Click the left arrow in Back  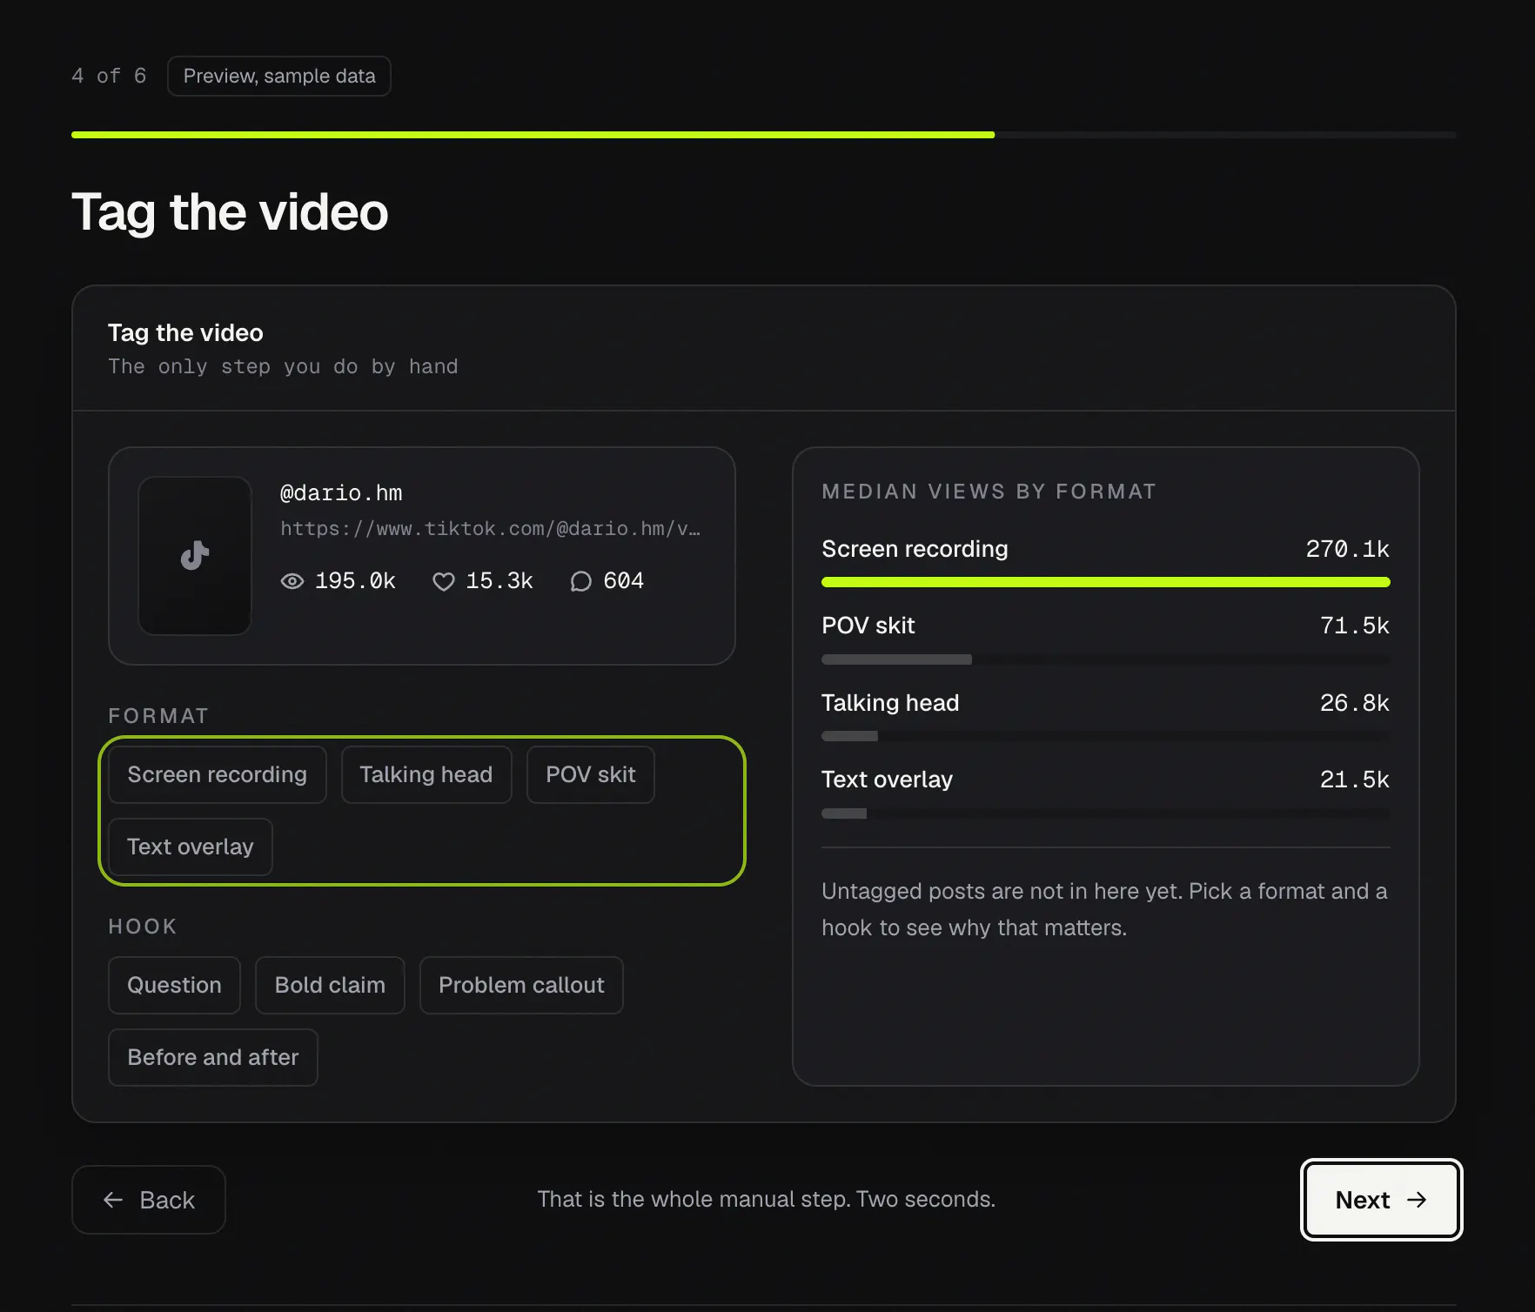(x=113, y=1200)
